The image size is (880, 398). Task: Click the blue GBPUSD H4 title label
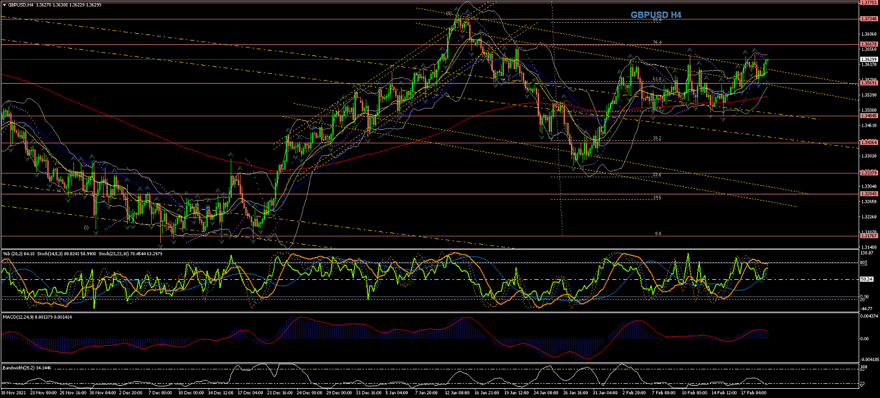coord(656,15)
